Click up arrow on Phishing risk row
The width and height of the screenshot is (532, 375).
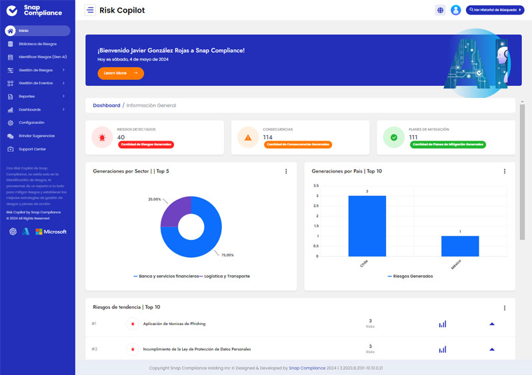[x=492, y=324]
